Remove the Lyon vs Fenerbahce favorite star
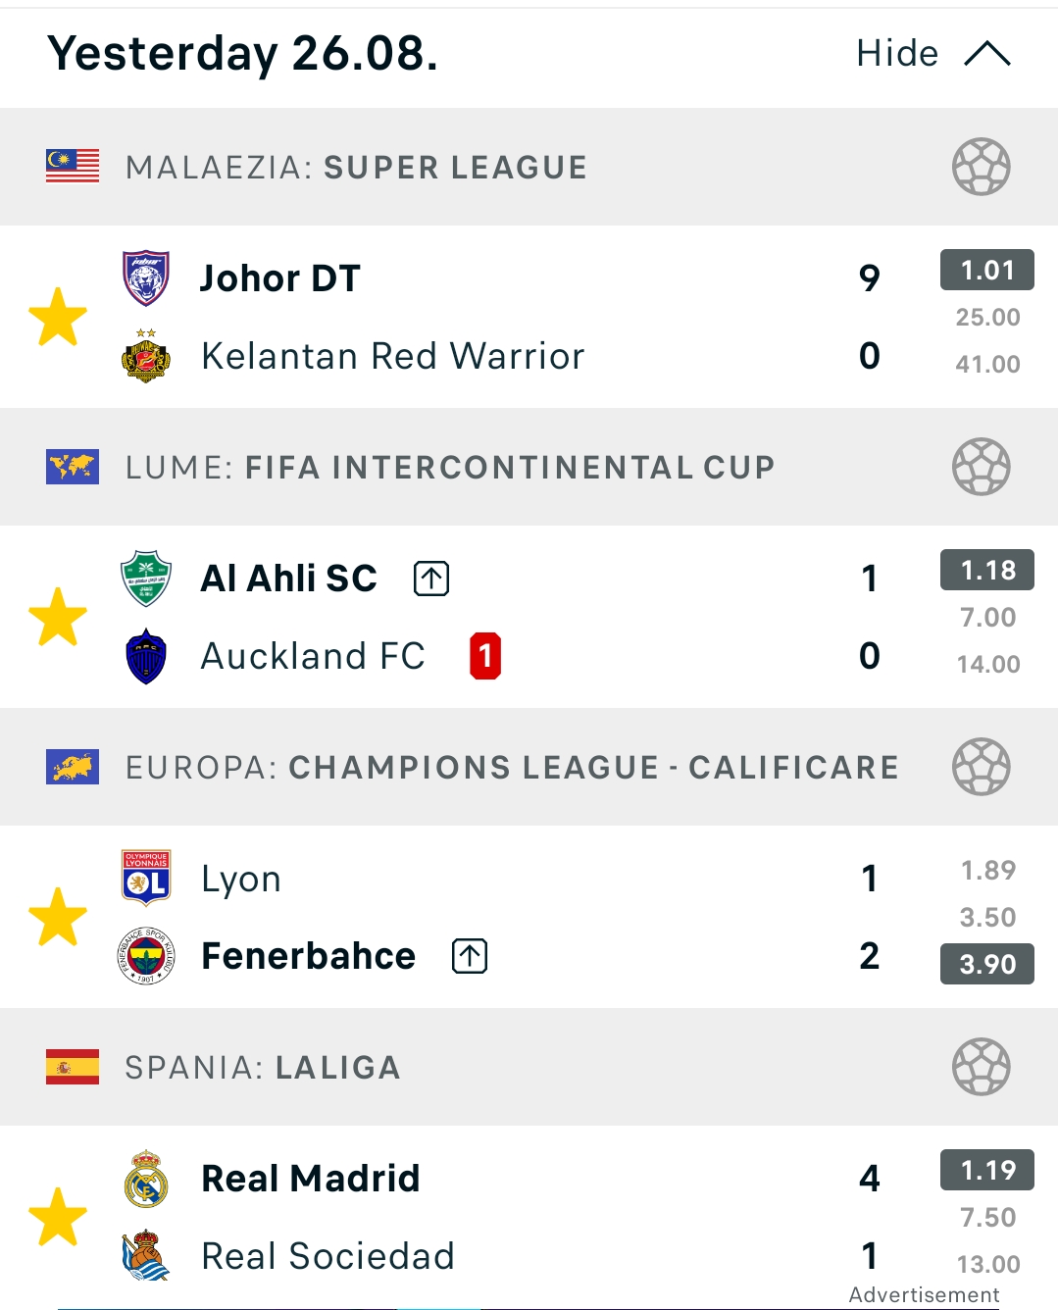 tap(58, 917)
